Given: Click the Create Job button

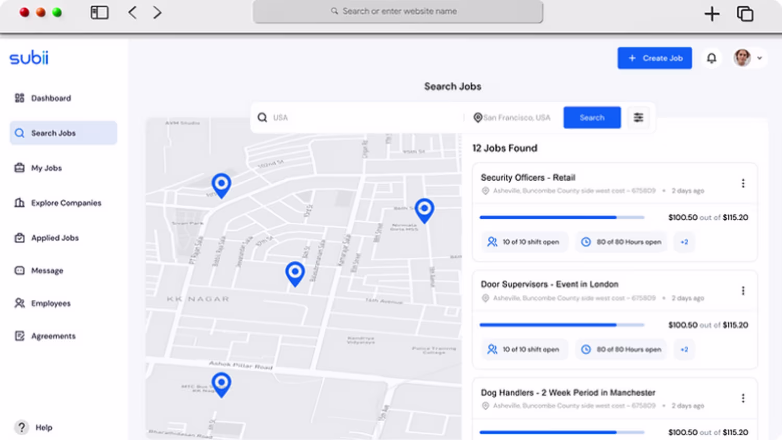Looking at the screenshot, I should click(x=655, y=58).
